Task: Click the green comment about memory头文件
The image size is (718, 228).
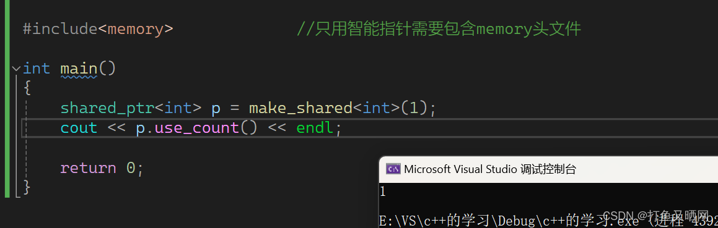Action: pyautogui.click(x=439, y=29)
